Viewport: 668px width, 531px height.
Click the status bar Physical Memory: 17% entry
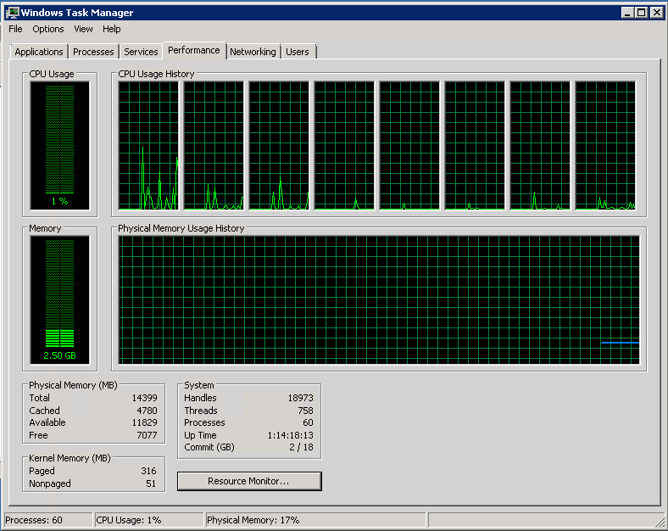click(315, 520)
